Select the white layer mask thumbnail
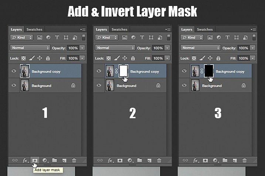 point(123,70)
